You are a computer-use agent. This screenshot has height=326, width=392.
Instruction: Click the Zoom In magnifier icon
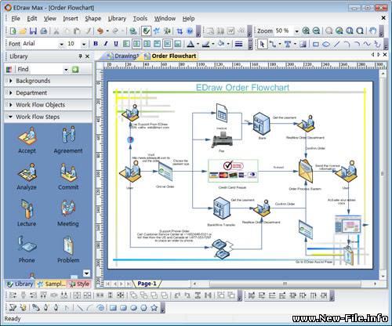click(x=306, y=31)
